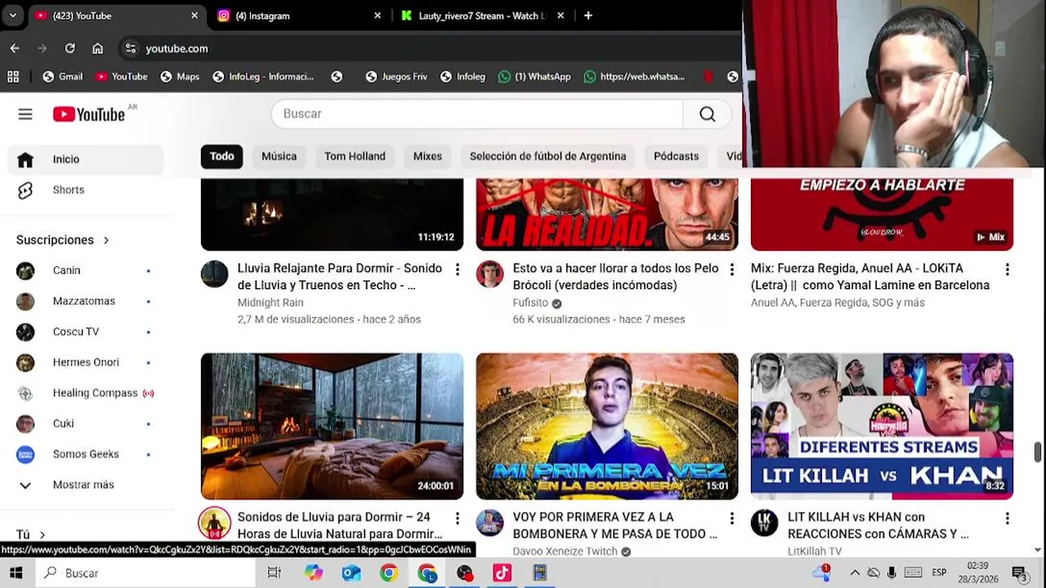Viewport: 1046px width, 588px height.
Task: Open the Hermes Onori subscription
Action: 85,363
